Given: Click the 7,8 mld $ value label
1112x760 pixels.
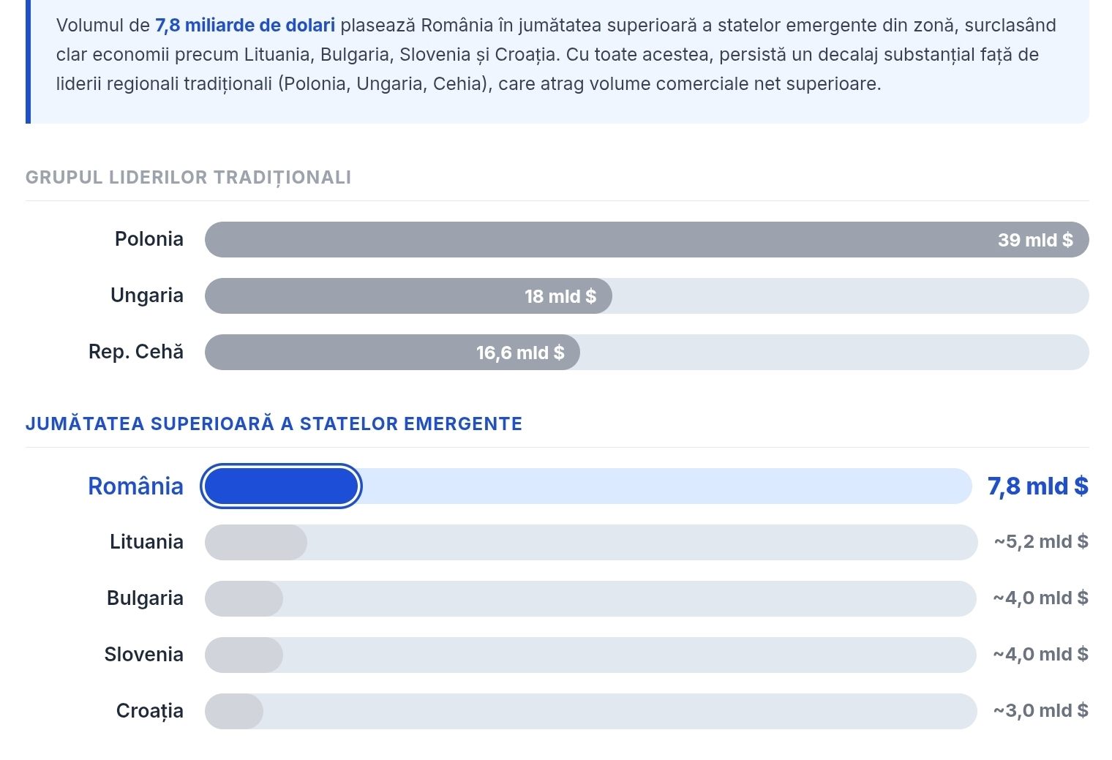Looking at the screenshot, I should (x=1038, y=486).
